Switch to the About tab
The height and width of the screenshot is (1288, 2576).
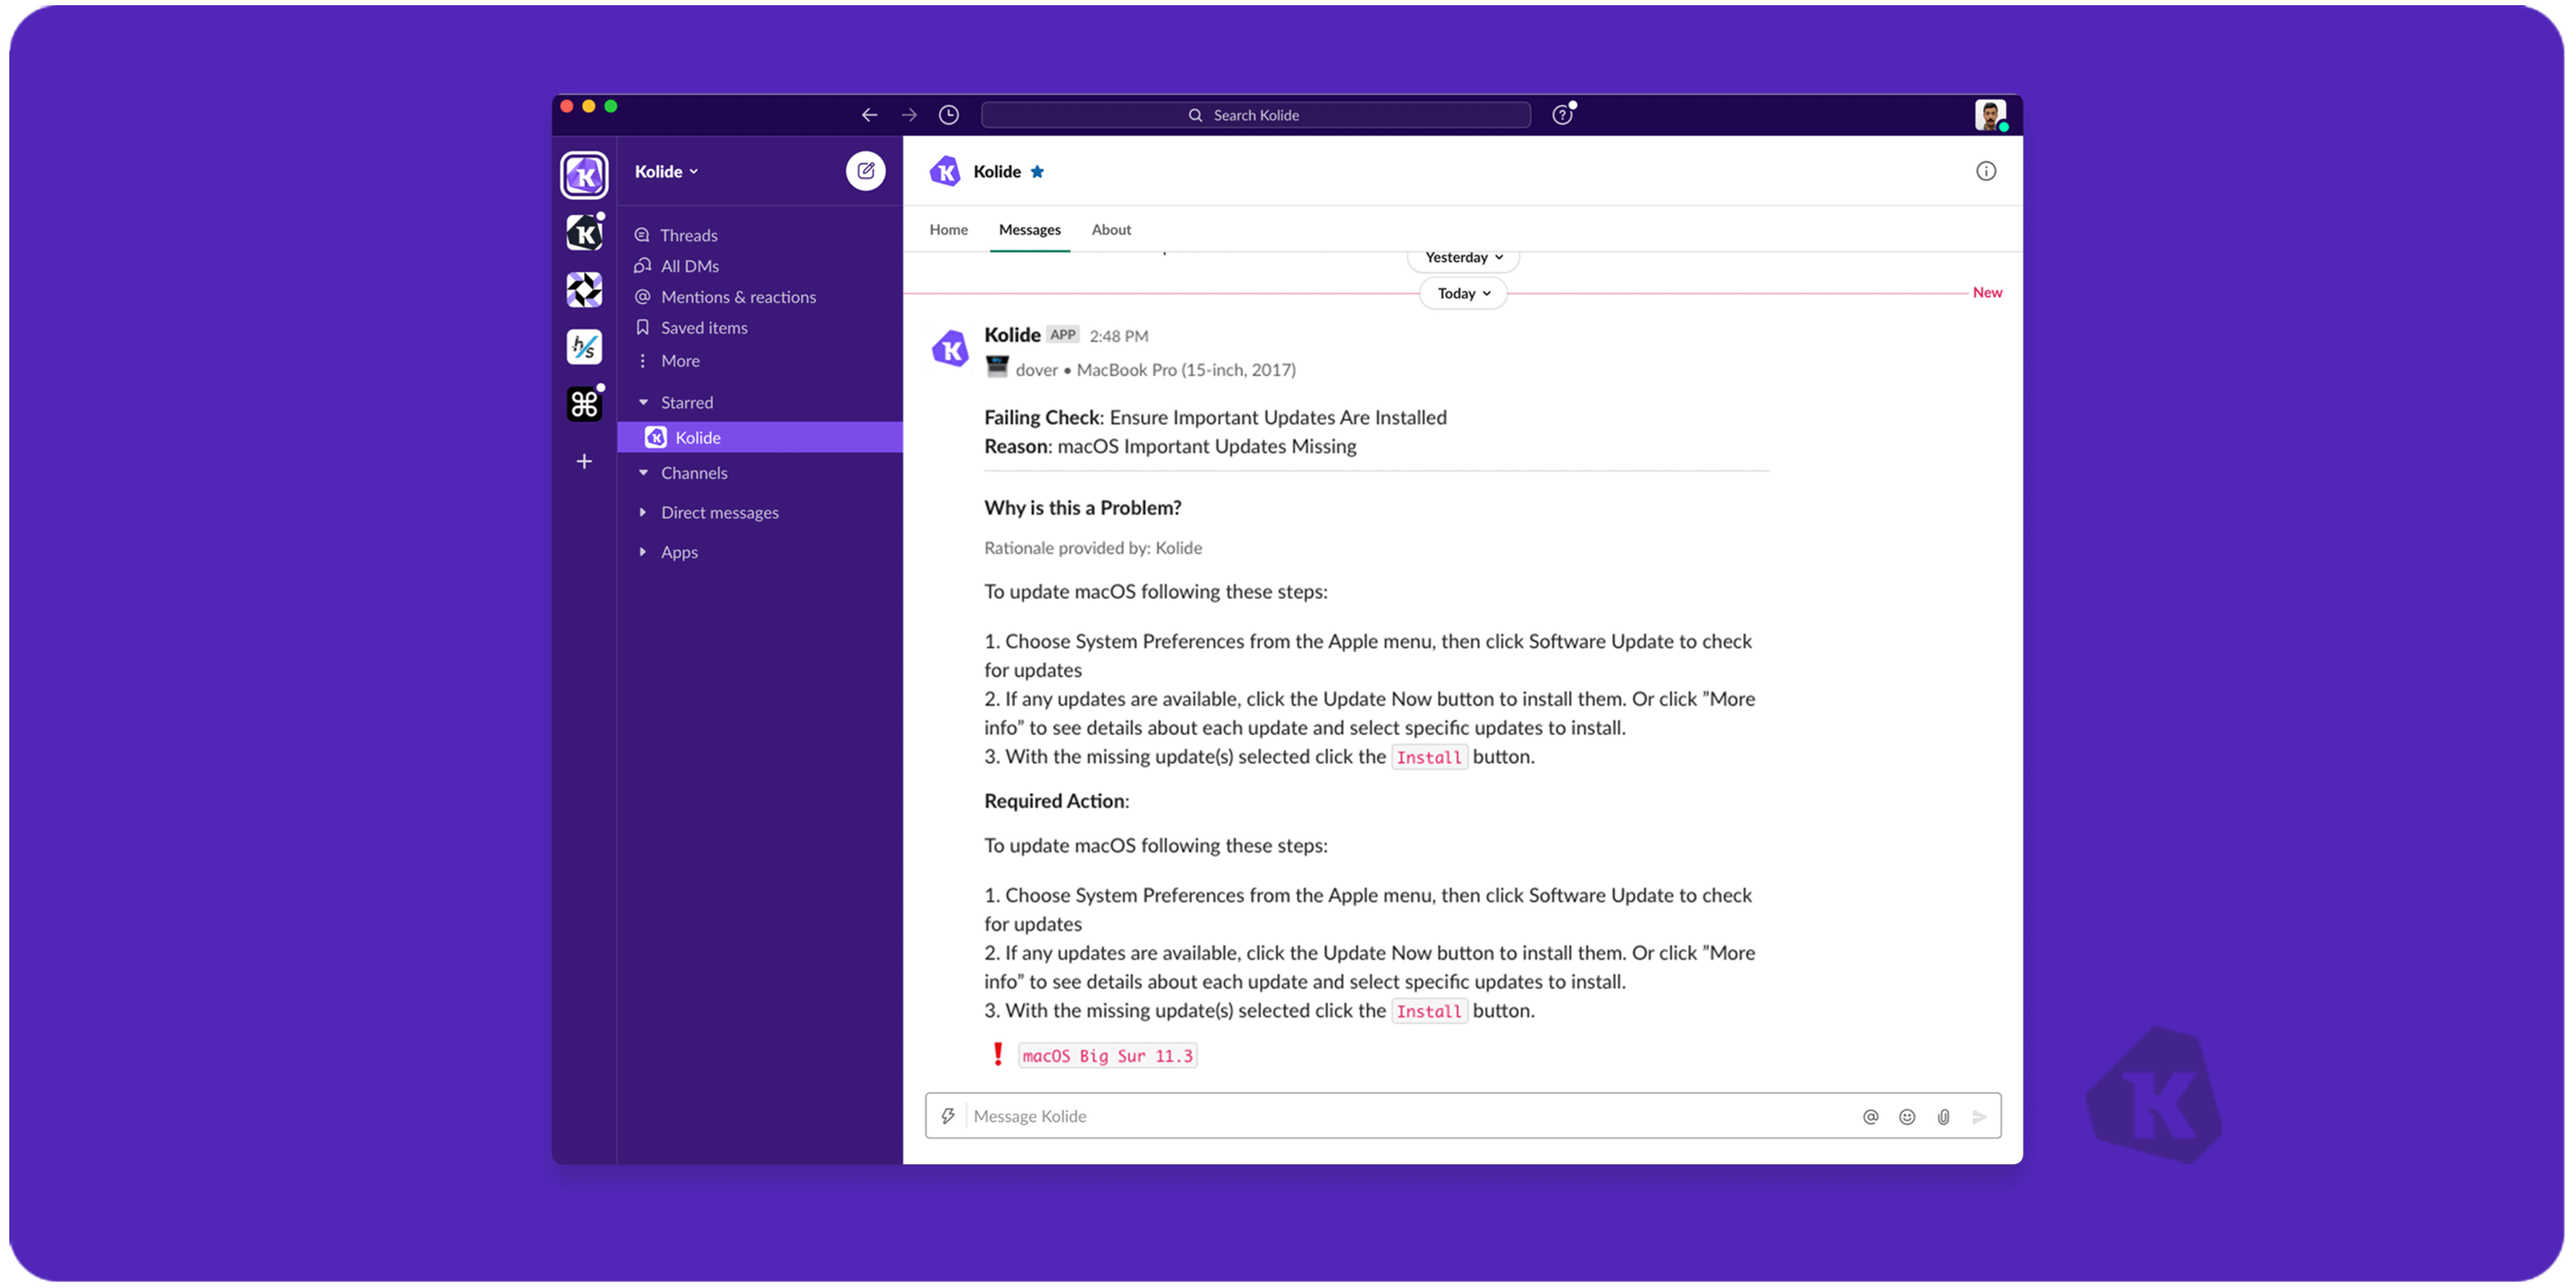pos(1111,229)
